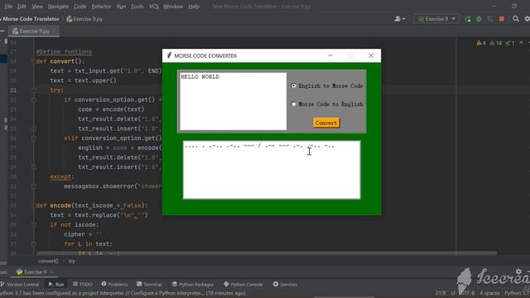Viewport: 530px width, 298px height.
Task: Collapse the encode function fold marker
Action: click(34, 205)
